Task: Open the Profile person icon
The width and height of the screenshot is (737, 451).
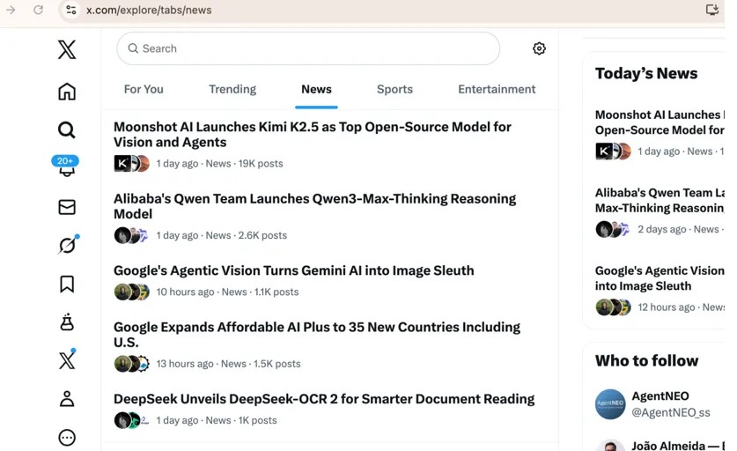Action: pyautogui.click(x=67, y=399)
